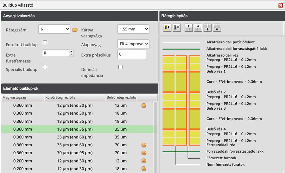Click the first up-arrow layer move icon
285x173 pixels.
(189, 28)
